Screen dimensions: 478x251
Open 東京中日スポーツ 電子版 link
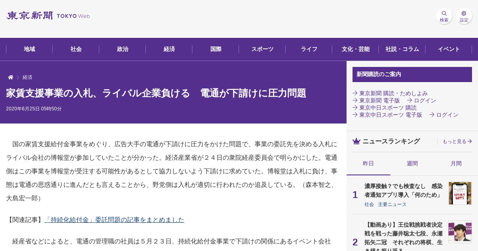tap(387, 115)
